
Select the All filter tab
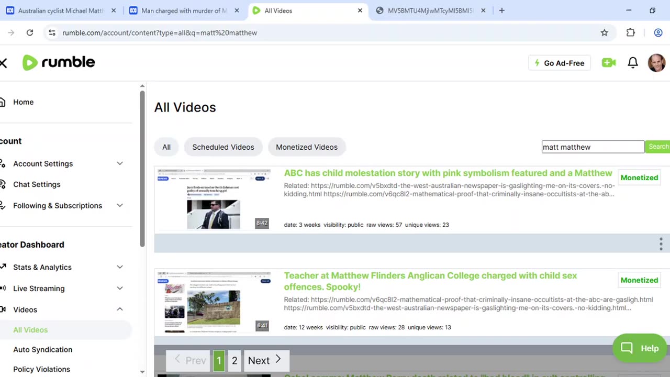coord(166,147)
